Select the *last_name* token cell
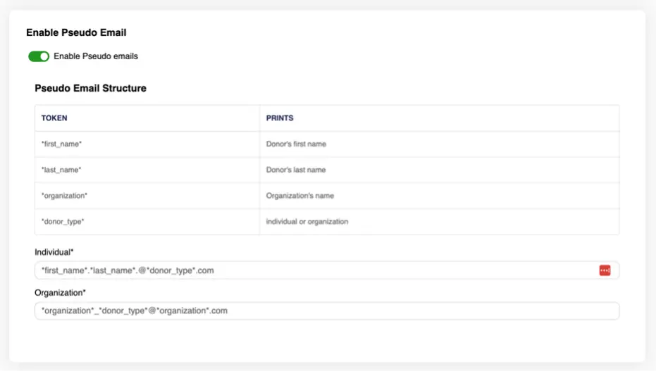 point(61,170)
